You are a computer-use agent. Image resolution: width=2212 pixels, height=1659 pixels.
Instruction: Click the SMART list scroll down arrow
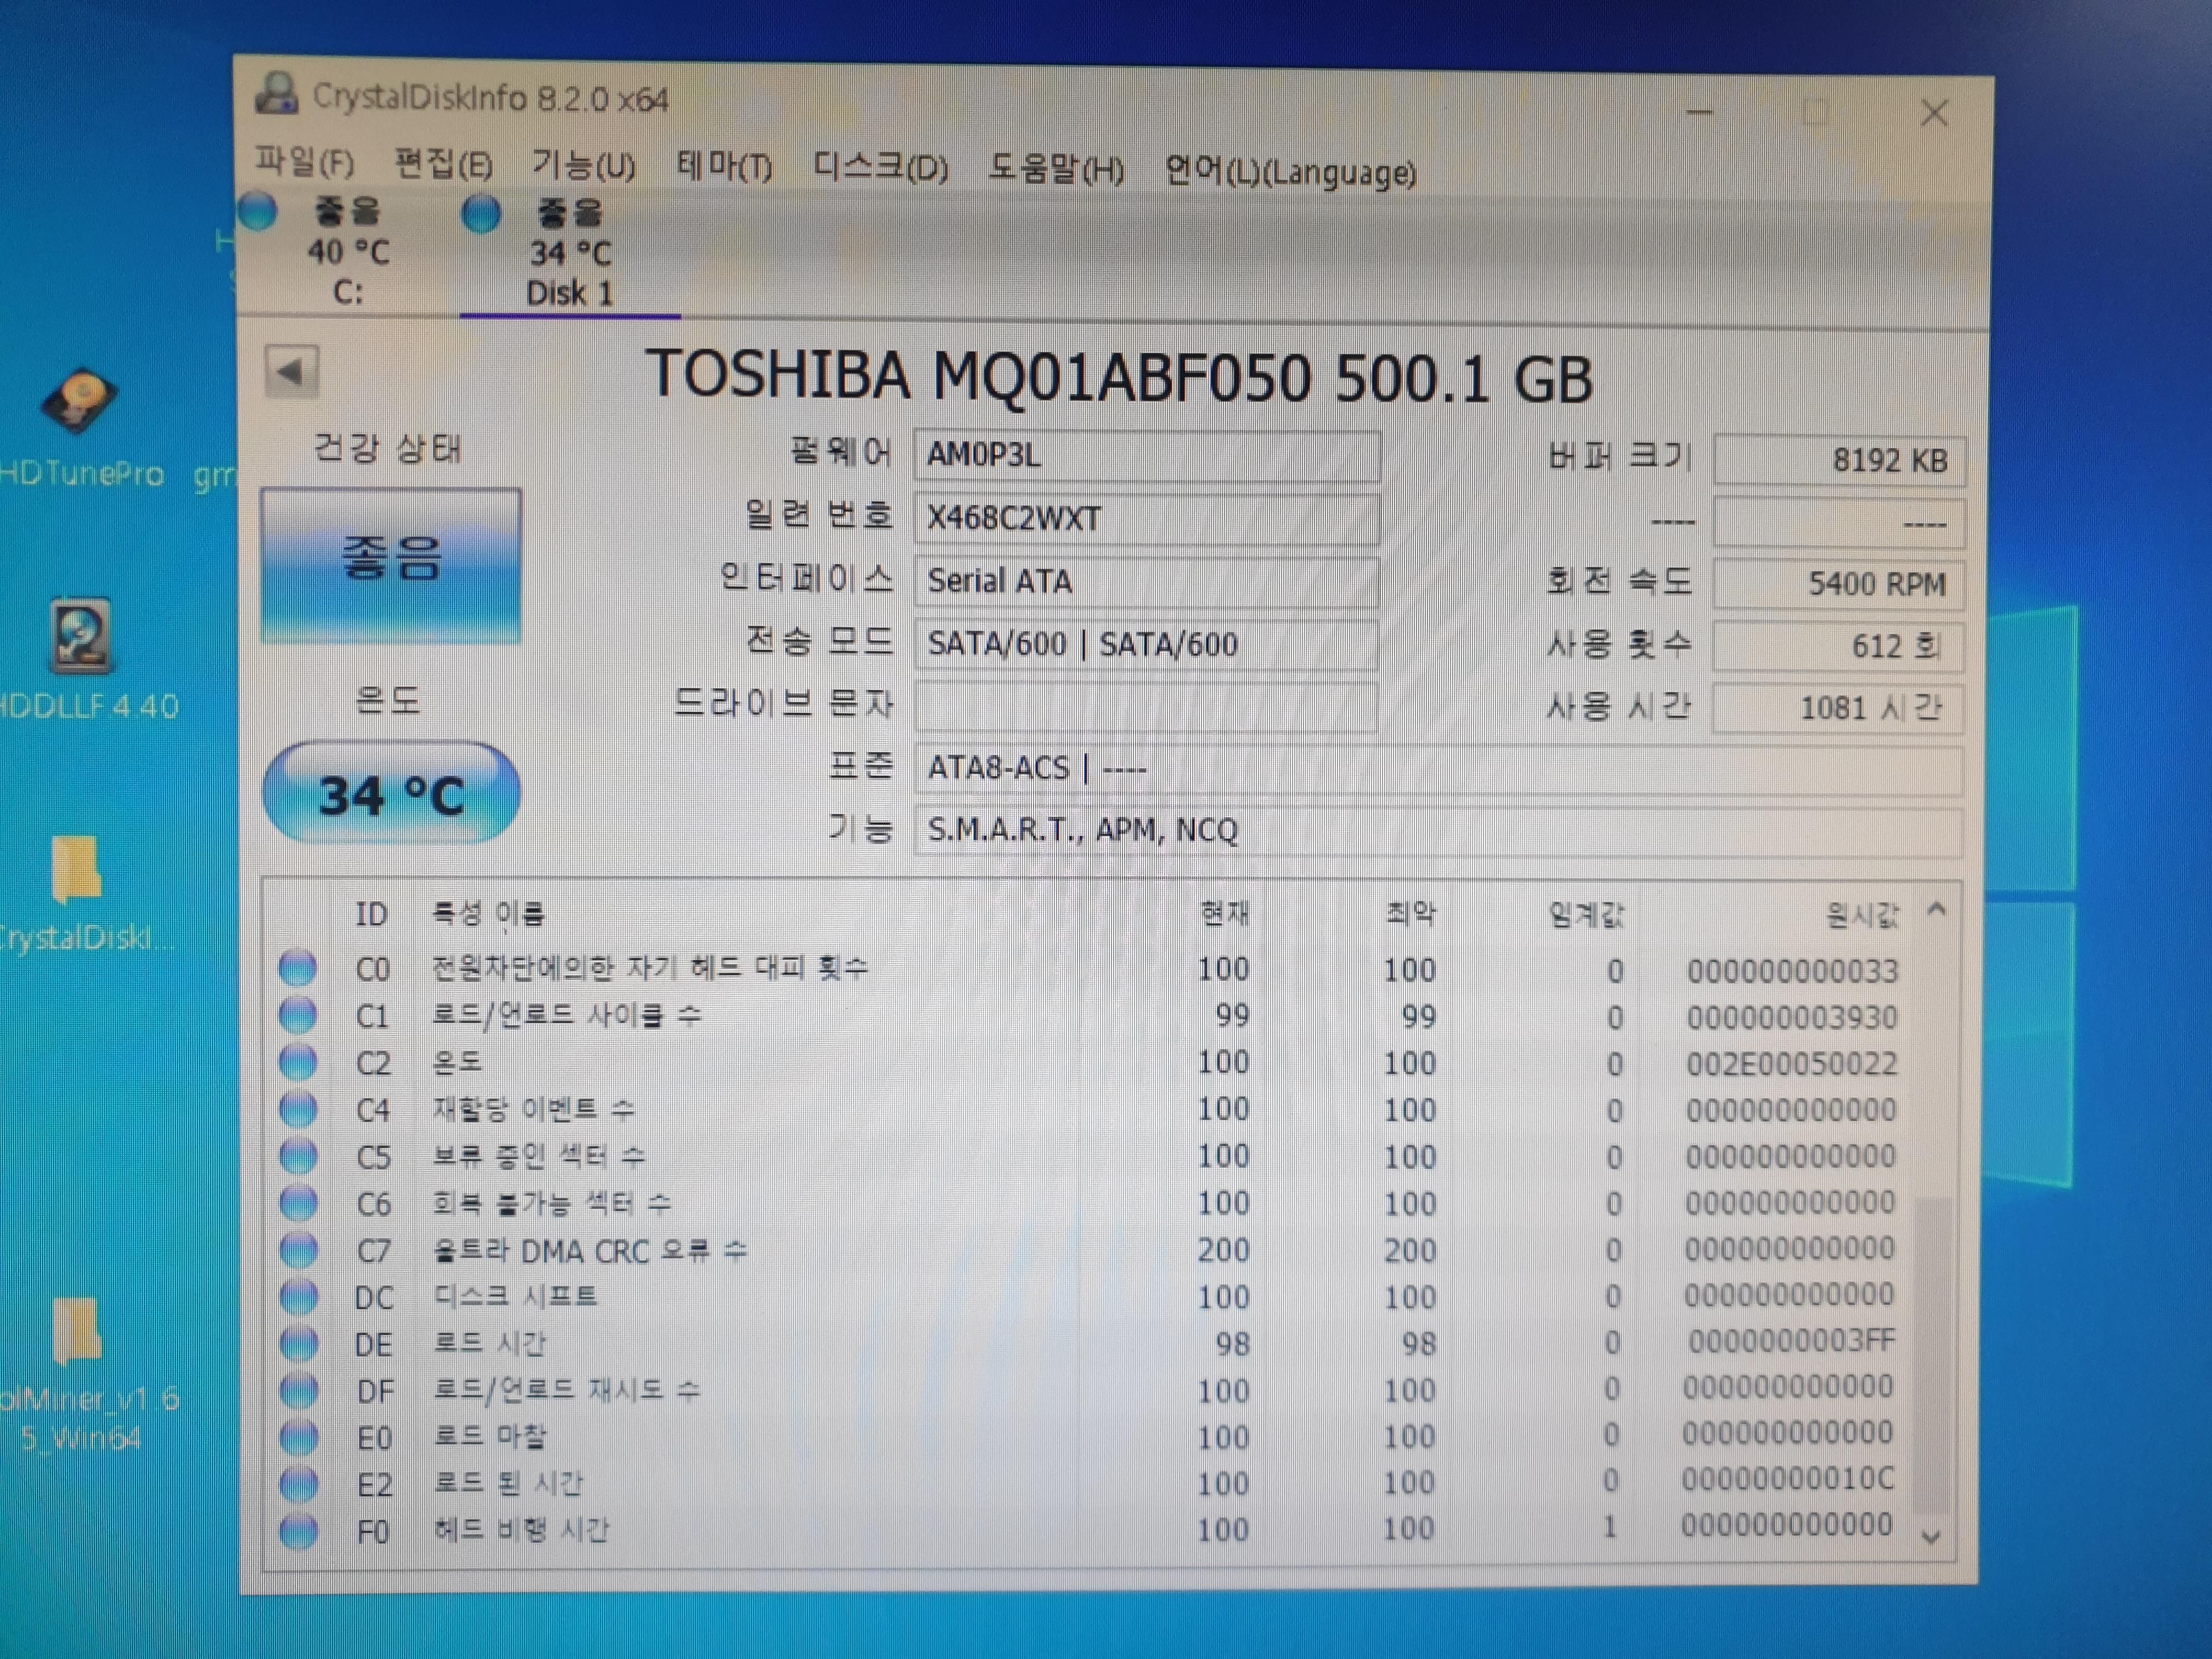click(1932, 1536)
